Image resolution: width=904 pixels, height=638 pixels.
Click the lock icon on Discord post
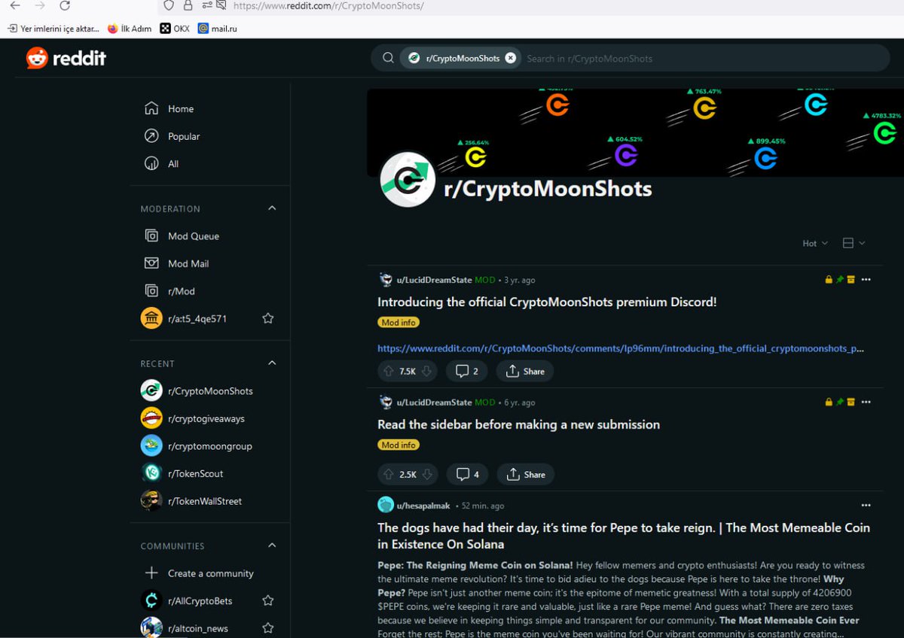click(x=829, y=280)
